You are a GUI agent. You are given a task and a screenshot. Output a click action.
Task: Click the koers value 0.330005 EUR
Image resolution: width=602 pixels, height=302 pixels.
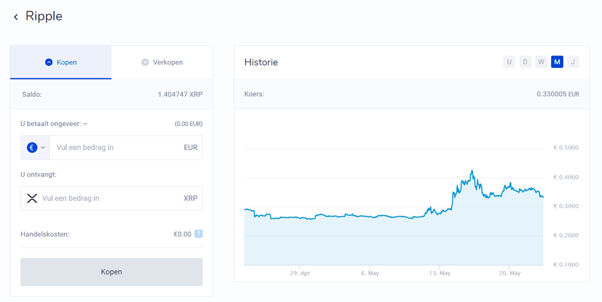tap(558, 94)
